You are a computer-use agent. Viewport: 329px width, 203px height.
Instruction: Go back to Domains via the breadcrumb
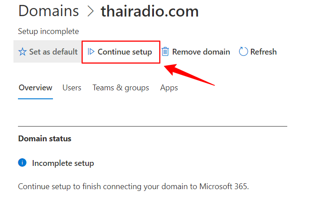[x=48, y=11]
